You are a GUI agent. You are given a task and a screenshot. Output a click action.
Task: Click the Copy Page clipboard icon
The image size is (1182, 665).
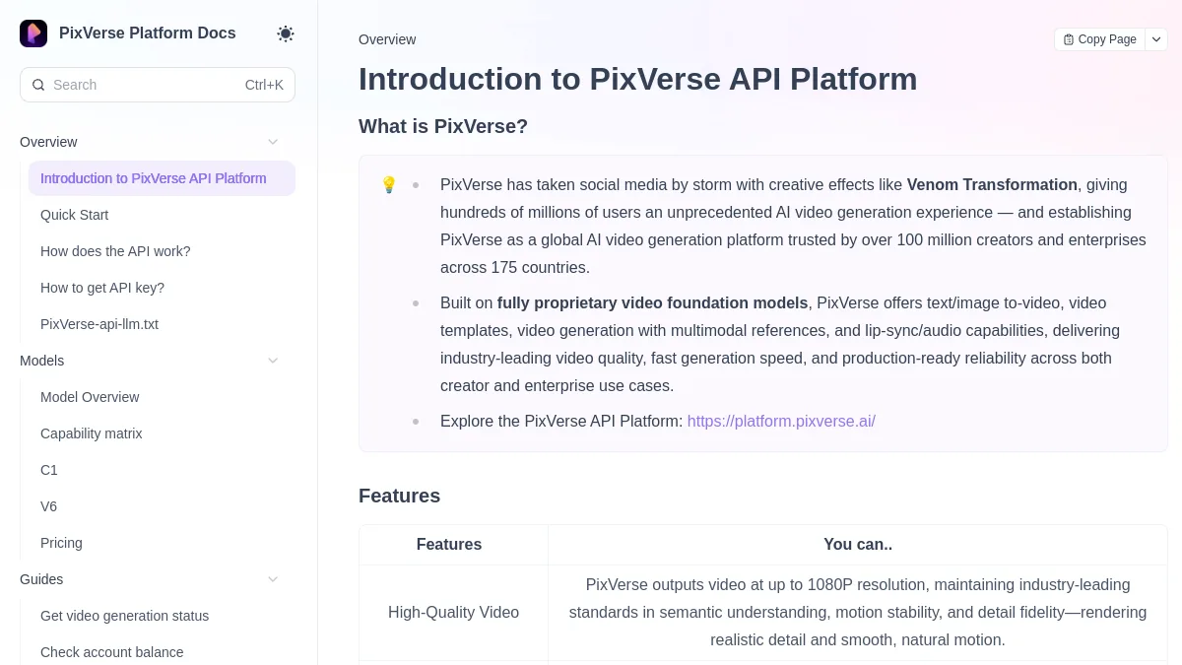(1069, 39)
